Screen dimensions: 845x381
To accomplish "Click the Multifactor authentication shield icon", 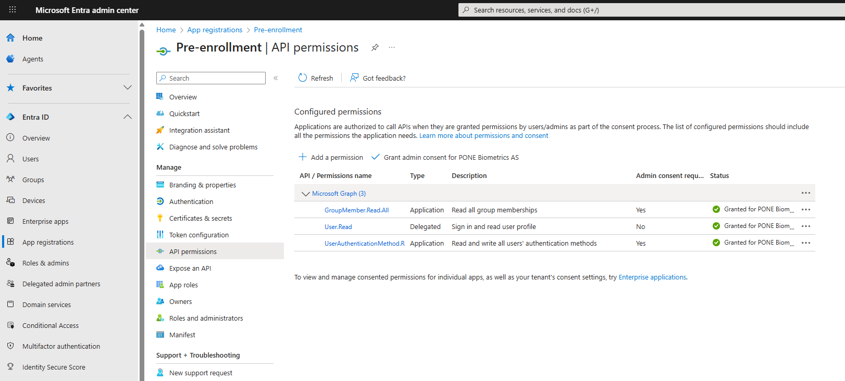I will [10, 346].
